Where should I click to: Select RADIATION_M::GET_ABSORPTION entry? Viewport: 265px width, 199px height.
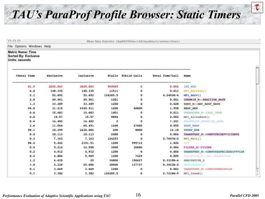click(x=207, y=156)
